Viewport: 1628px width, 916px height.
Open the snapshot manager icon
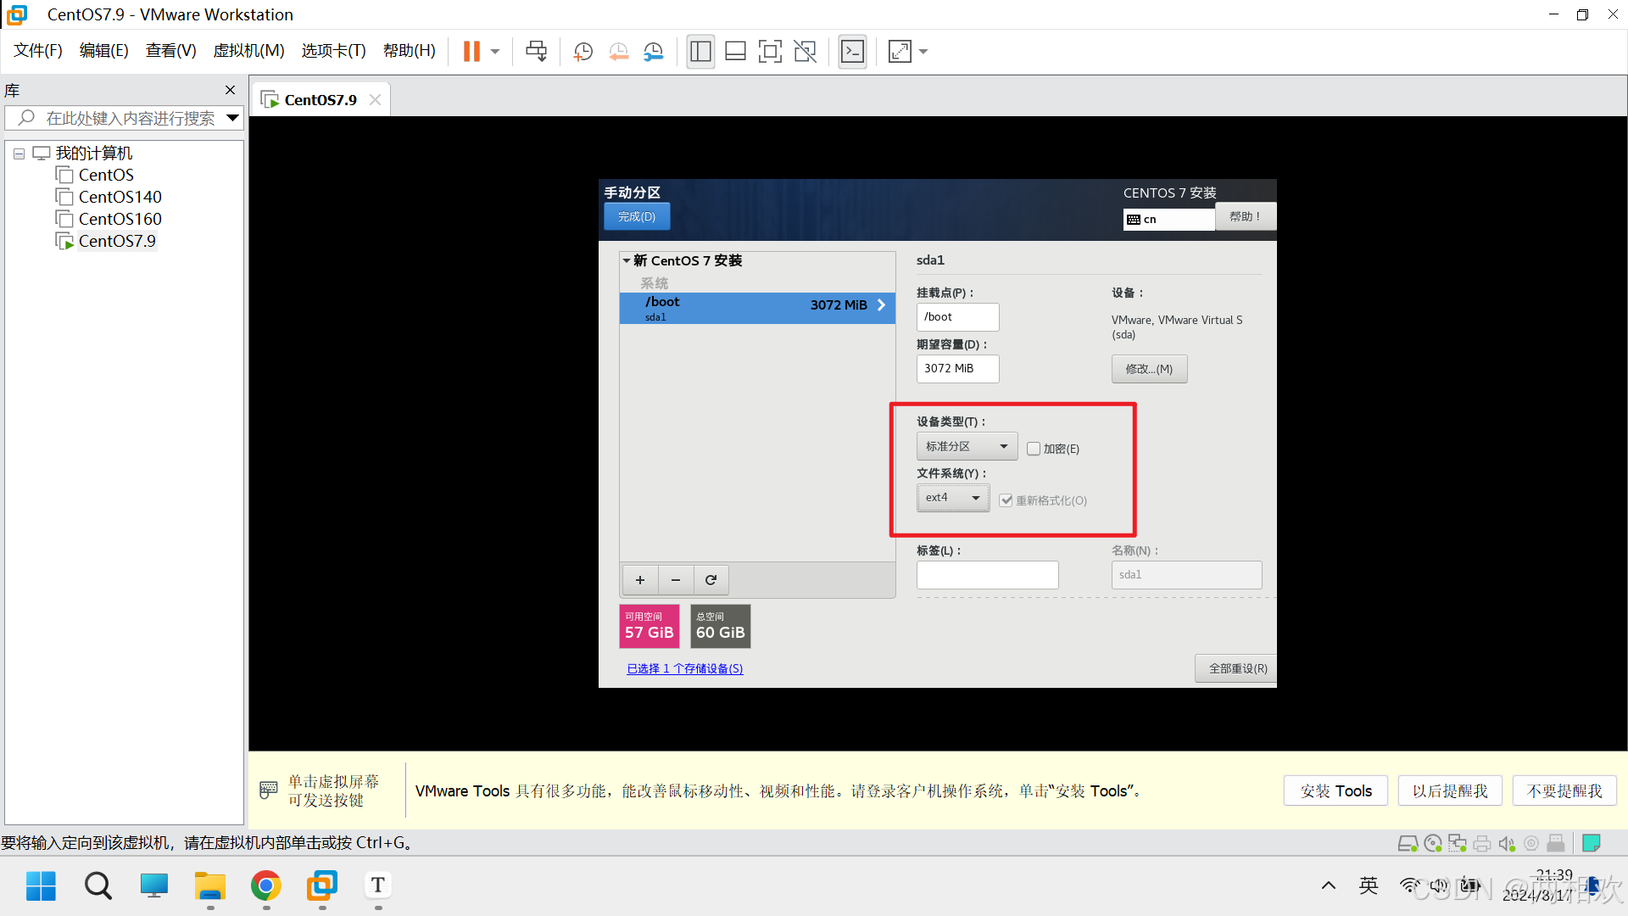click(653, 52)
